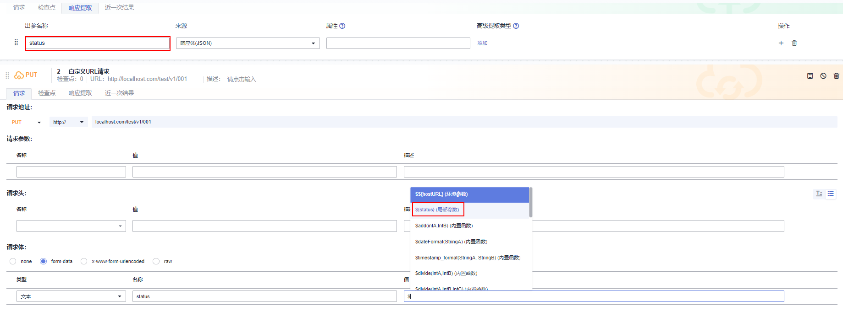Click the 添加 link for advanced extraction
Image resolution: width=843 pixels, height=312 pixels.
pos(482,43)
